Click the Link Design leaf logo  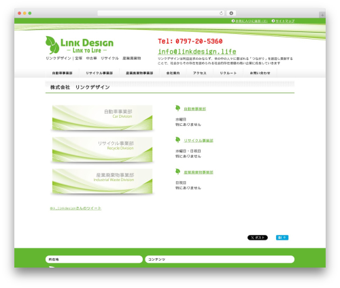coord(52,45)
